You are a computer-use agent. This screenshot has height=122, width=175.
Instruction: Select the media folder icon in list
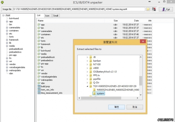point(39,54)
